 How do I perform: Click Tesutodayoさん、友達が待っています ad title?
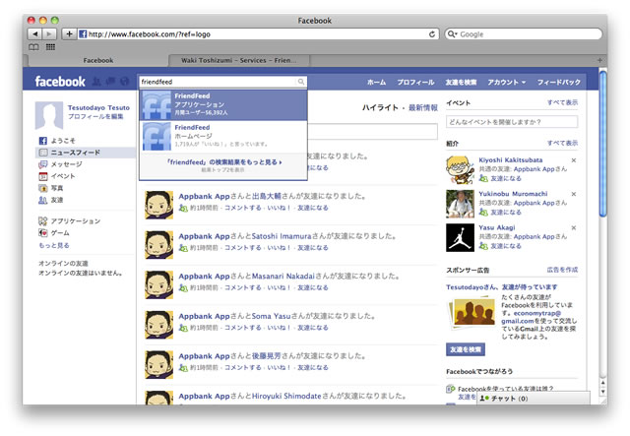coord(501,287)
